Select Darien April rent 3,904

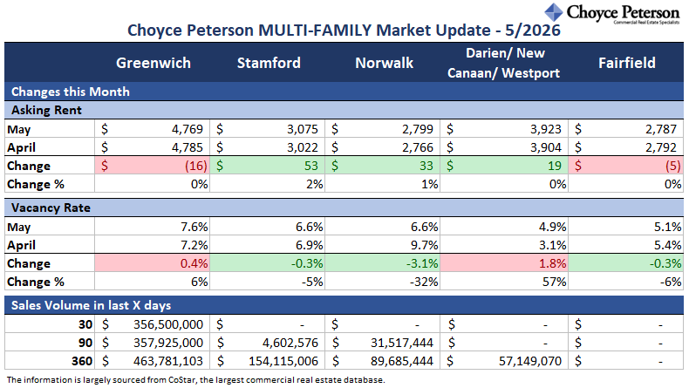[x=504, y=147]
